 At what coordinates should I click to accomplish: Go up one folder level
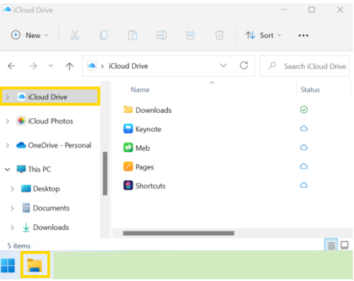(69, 66)
